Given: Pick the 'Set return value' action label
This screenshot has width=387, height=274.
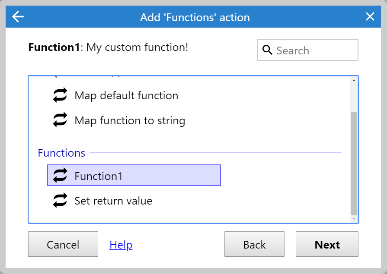Looking at the screenshot, I should coord(113,201).
